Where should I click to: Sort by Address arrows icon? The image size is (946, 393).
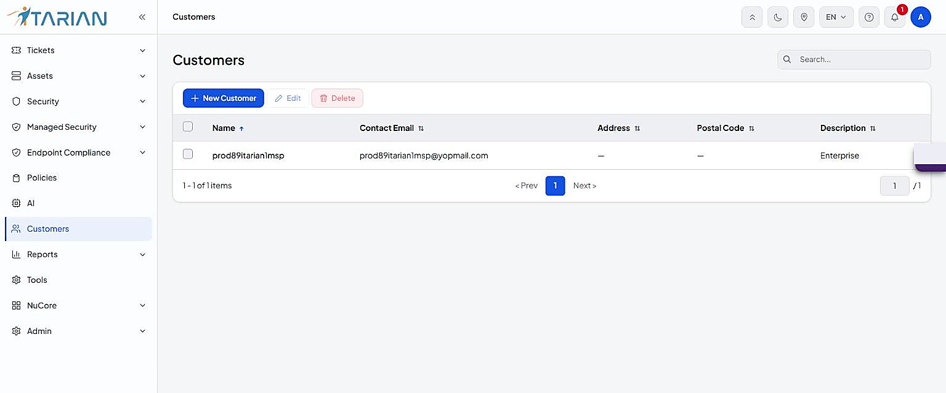[x=637, y=129]
